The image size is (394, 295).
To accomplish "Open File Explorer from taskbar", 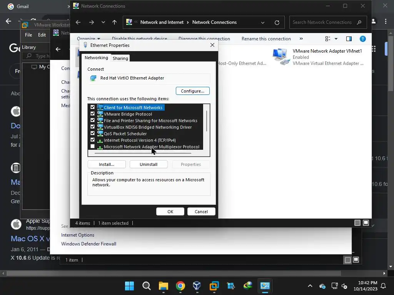I will coord(163,286).
